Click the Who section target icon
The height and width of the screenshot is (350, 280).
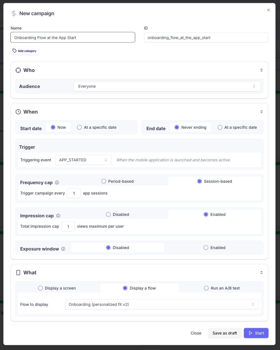tap(18, 70)
